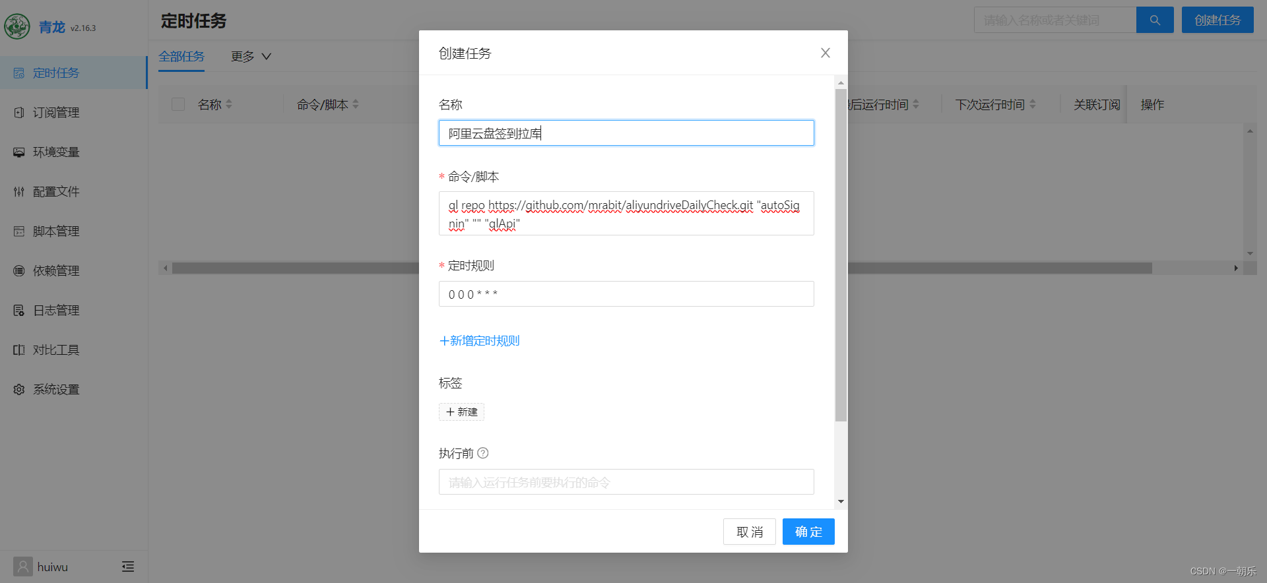Click the dialog scrollbar down arrow

pos(841,502)
